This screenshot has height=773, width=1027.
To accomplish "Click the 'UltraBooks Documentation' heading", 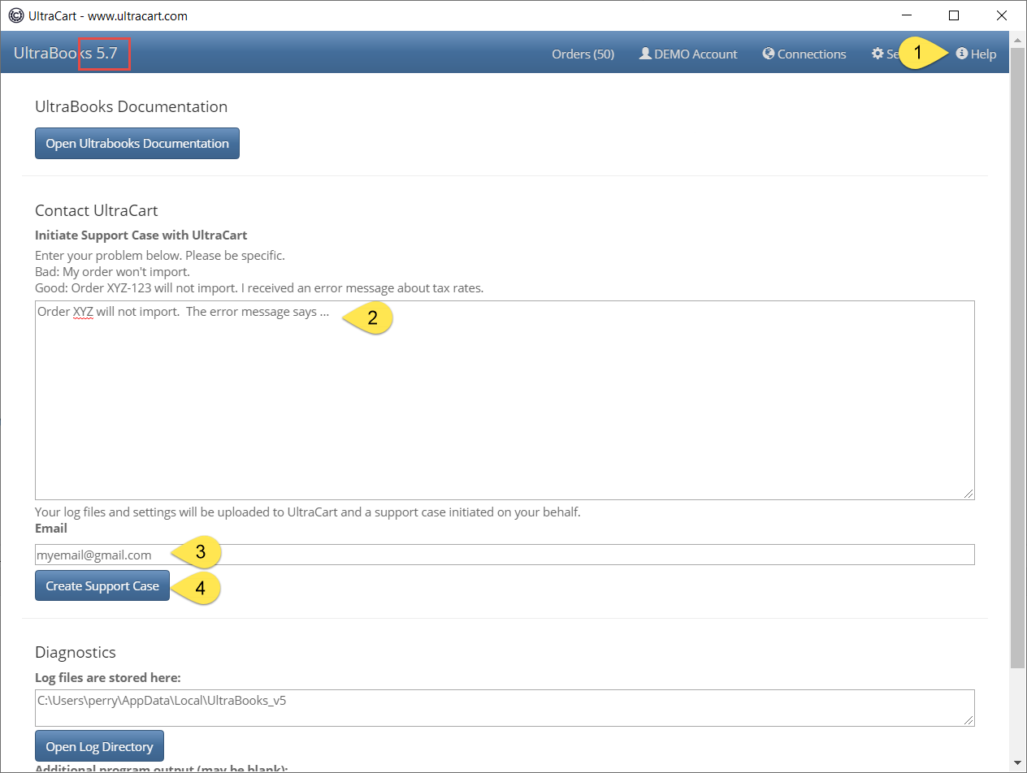I will pyautogui.click(x=131, y=106).
